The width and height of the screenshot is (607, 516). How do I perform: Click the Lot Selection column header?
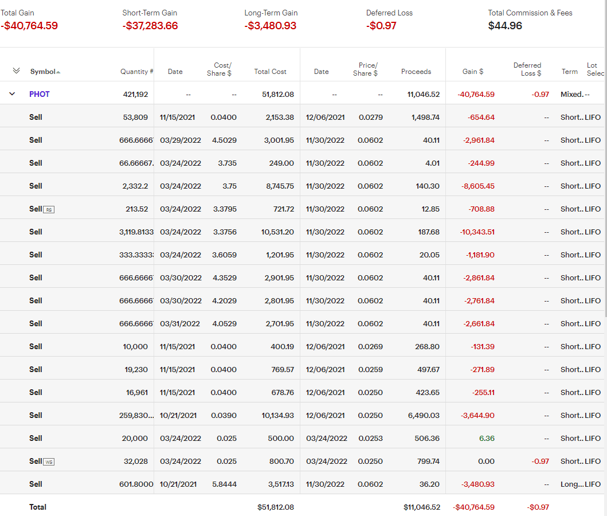click(594, 69)
